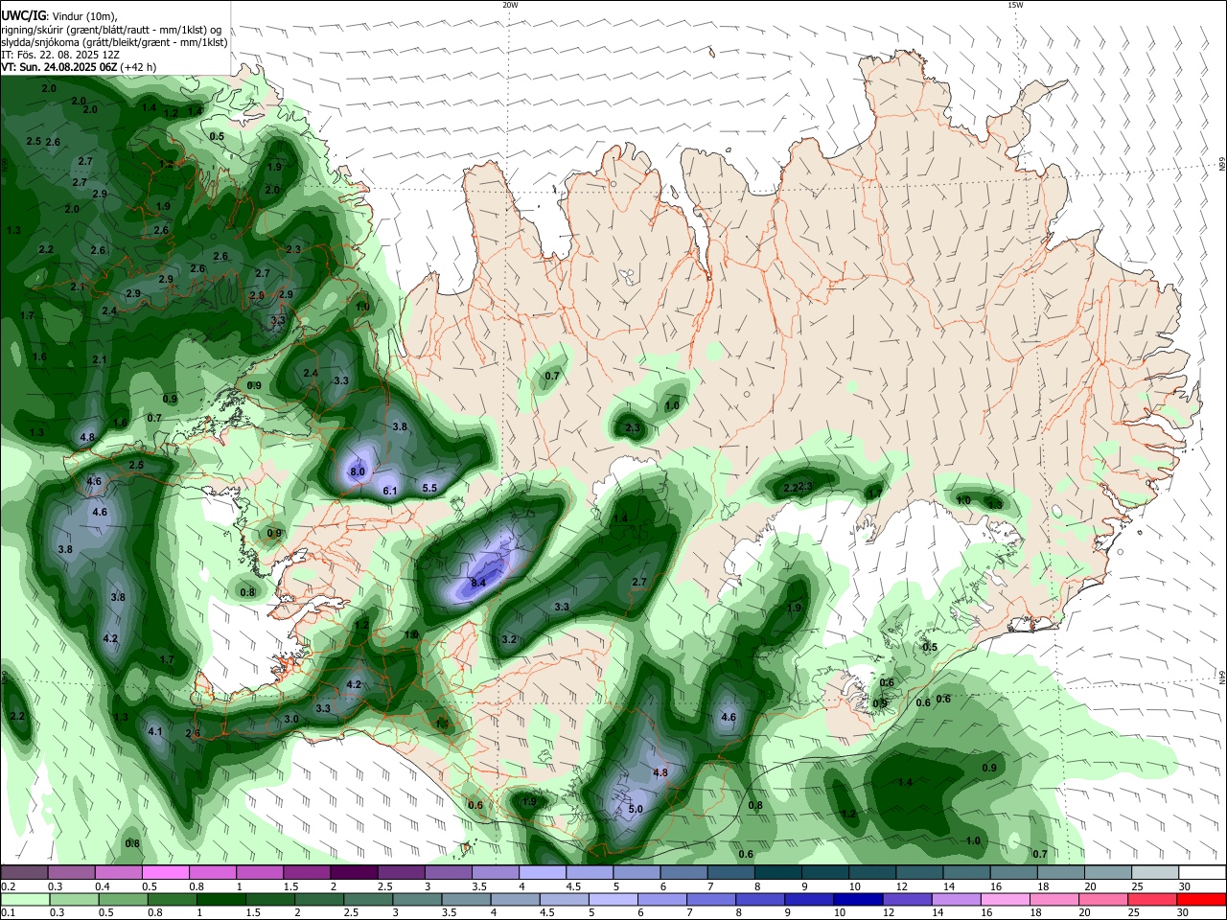Click the lavender swatch labeled 5 in bottom legend row
This screenshot has width=1227, height=920.
[613, 899]
